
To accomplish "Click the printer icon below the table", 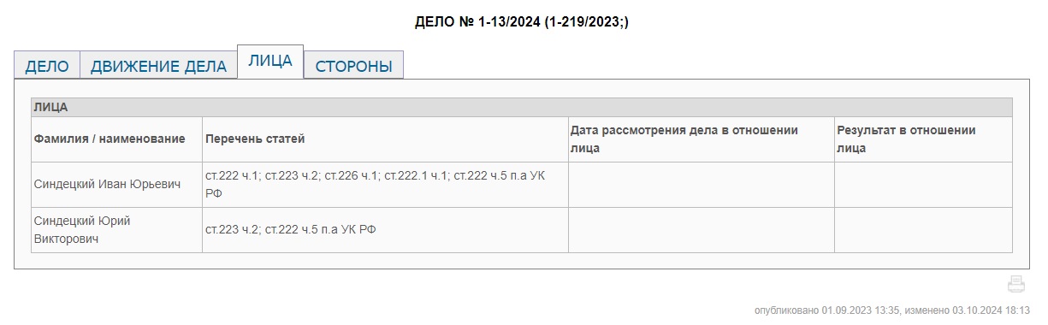I will [x=1016, y=285].
